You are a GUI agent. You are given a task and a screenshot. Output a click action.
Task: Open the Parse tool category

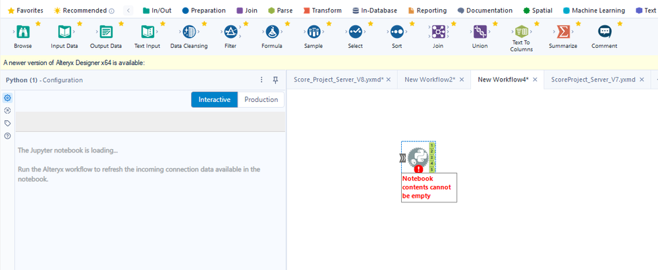(x=281, y=11)
